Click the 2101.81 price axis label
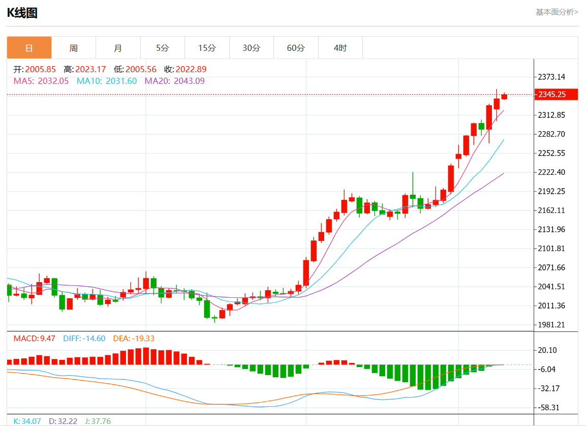 (x=551, y=249)
